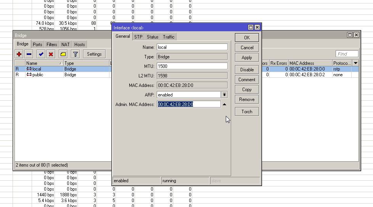Click the Remove button

tap(247, 99)
